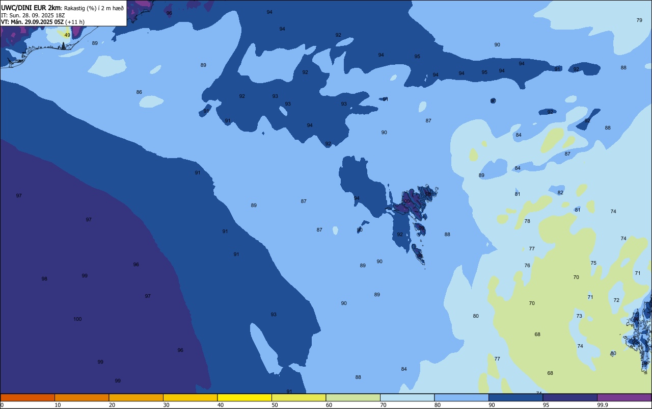The image size is (652, 409).
Task: Click the map value 86
Action: [x=139, y=92]
